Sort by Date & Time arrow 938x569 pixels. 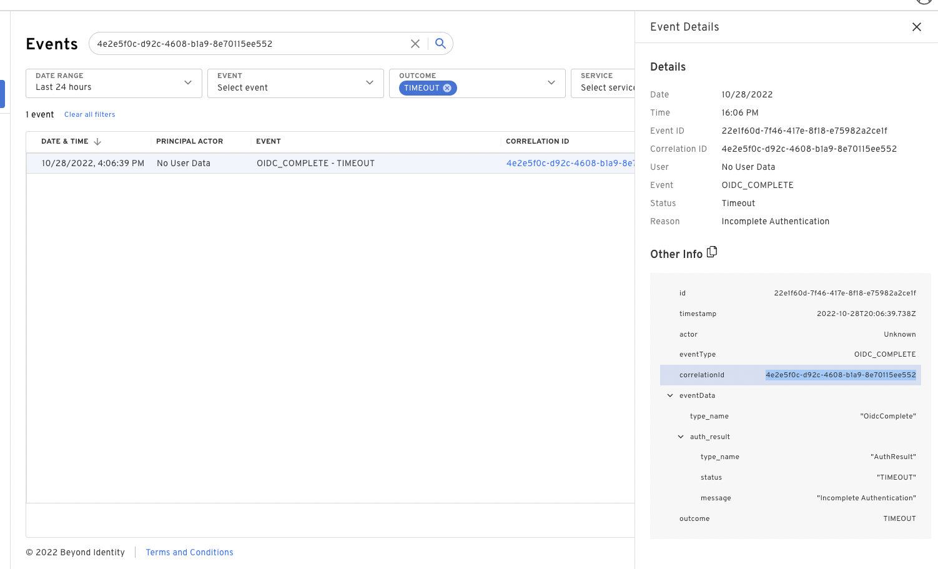(97, 142)
